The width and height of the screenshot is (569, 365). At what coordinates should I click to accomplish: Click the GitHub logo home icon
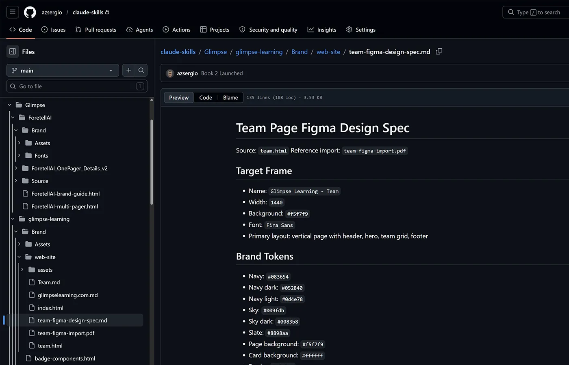pyautogui.click(x=30, y=12)
